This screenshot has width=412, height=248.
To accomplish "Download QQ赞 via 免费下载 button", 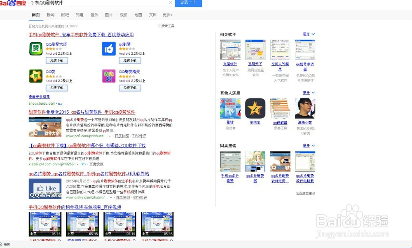I will [57, 88].
